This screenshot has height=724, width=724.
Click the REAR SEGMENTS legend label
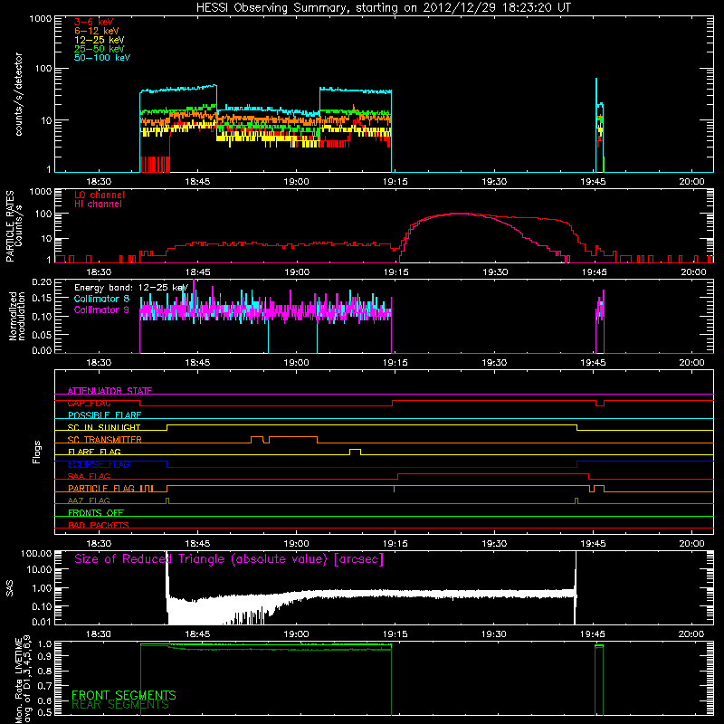120,705
